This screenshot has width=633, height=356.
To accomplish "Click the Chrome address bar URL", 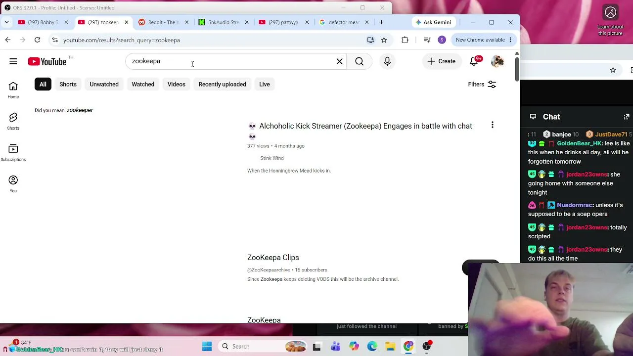I will [x=122, y=40].
